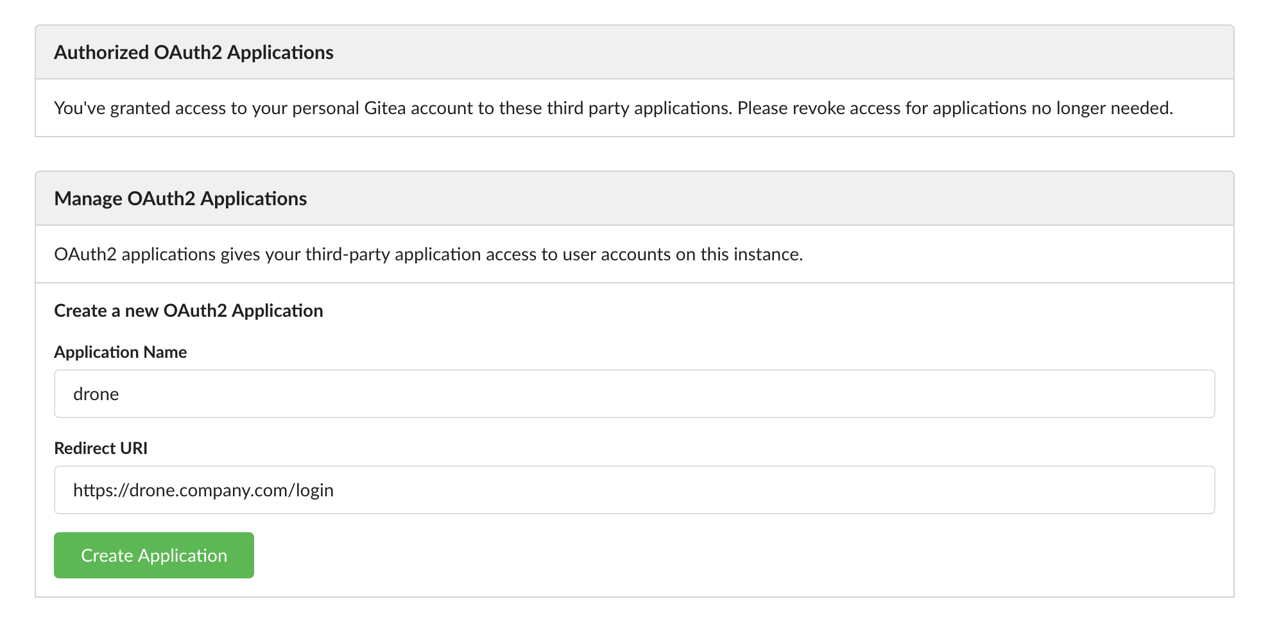This screenshot has height=631, width=1272.
Task: Click the Application Name label
Action: 120,352
